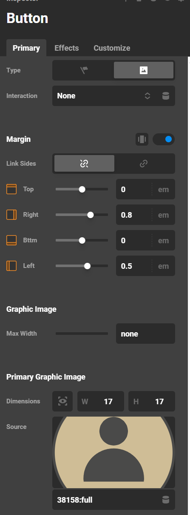Image resolution: width=190 pixels, height=515 pixels.
Task: Switch to the Customize tab
Action: [112, 48]
